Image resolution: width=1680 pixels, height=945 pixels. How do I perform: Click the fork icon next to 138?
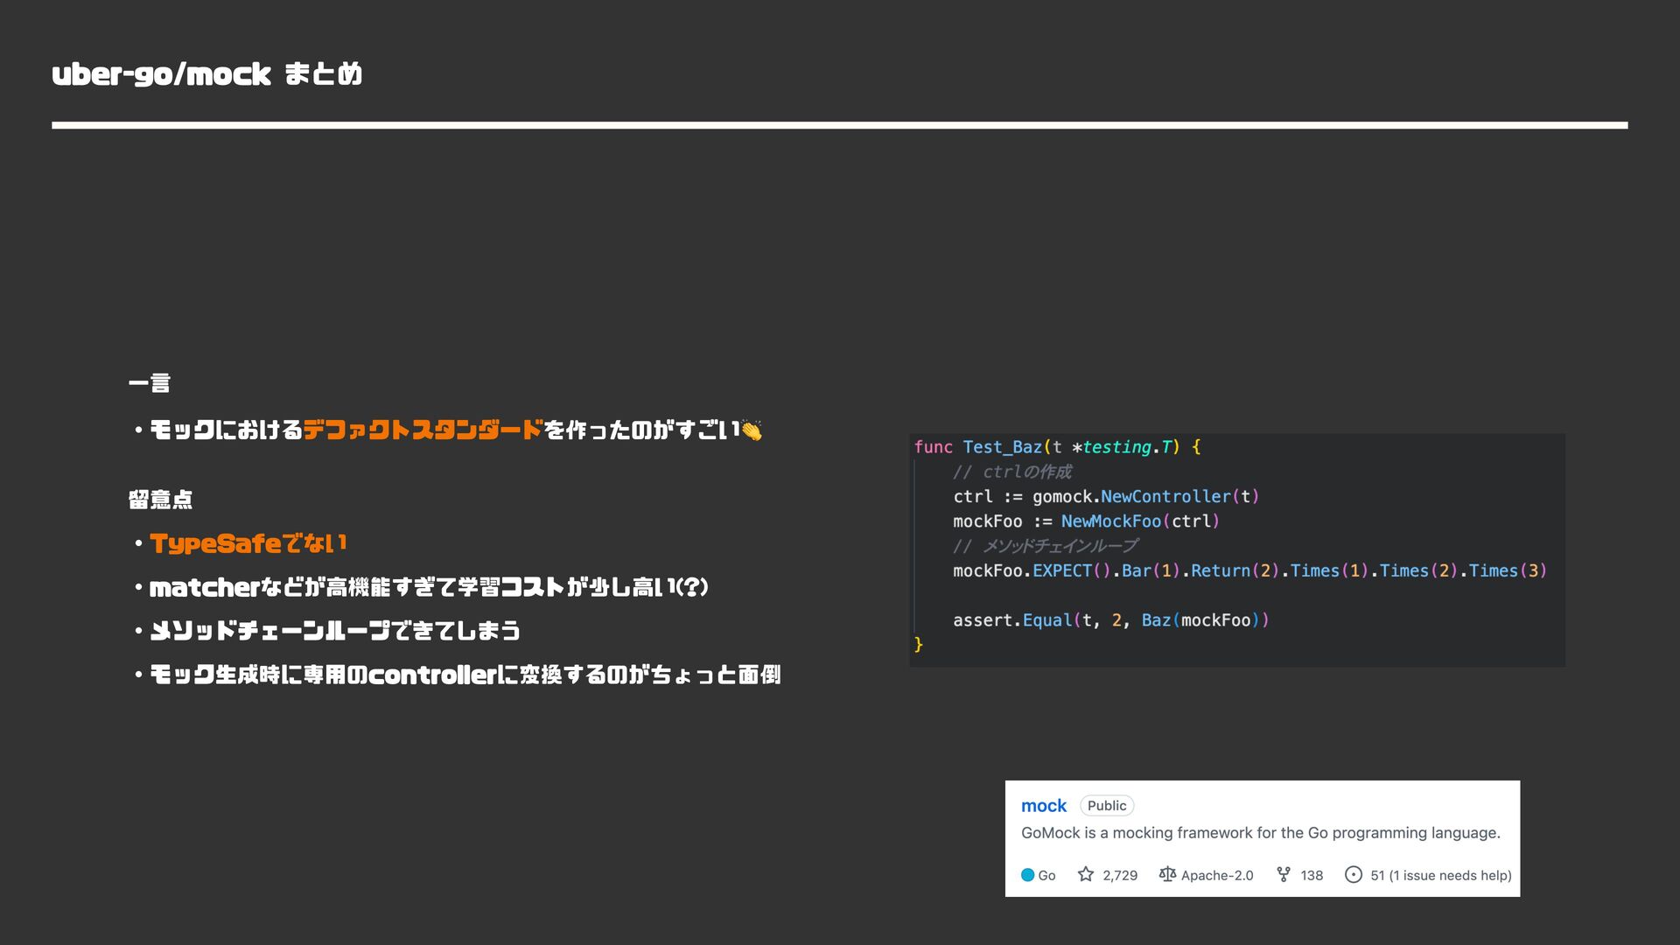[x=1284, y=874]
